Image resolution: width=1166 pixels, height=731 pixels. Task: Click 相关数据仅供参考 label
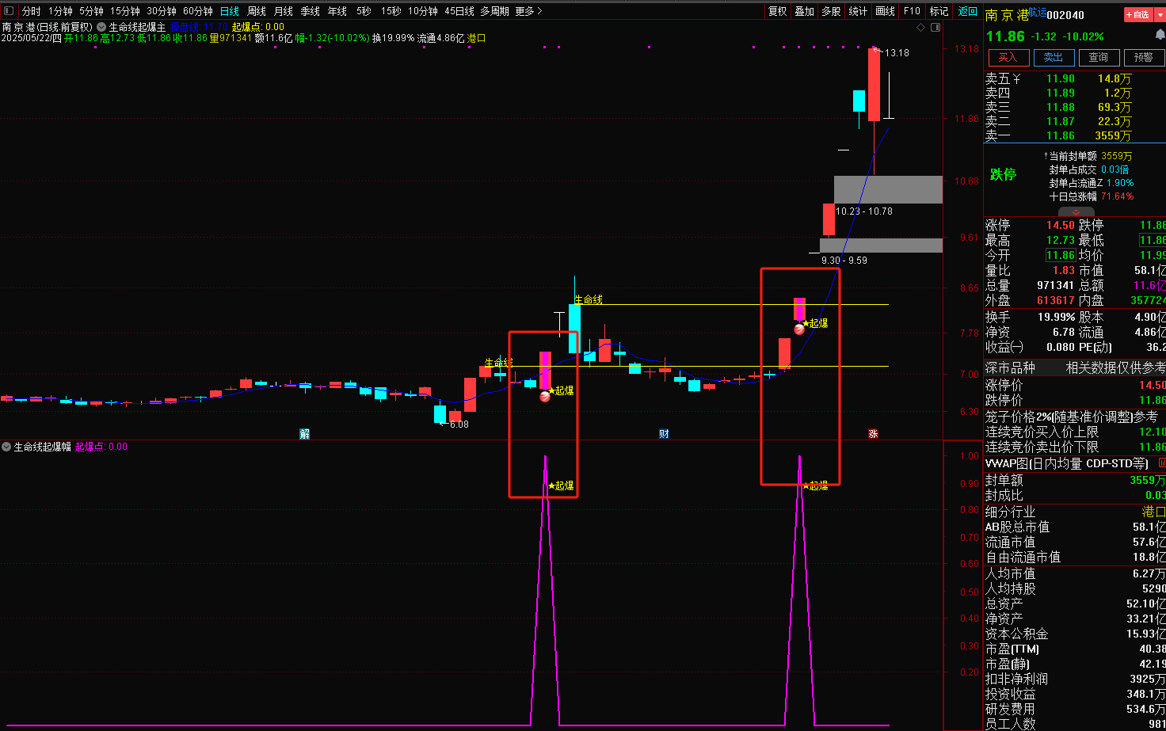[x=1115, y=367]
